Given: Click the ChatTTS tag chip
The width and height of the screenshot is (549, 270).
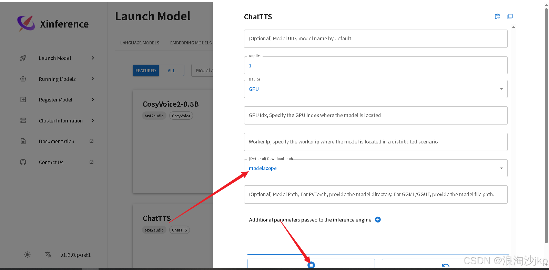Looking at the screenshot, I should tap(180, 230).
